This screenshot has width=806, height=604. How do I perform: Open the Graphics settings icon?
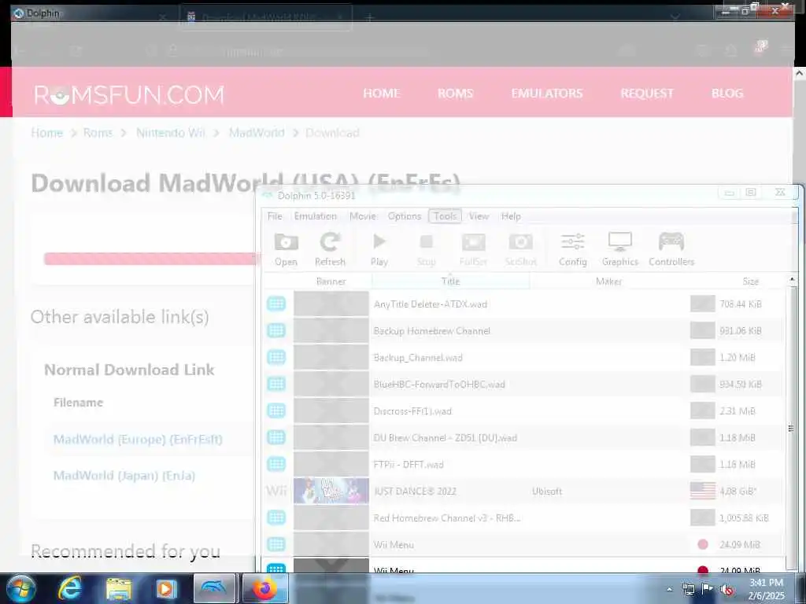coord(620,249)
